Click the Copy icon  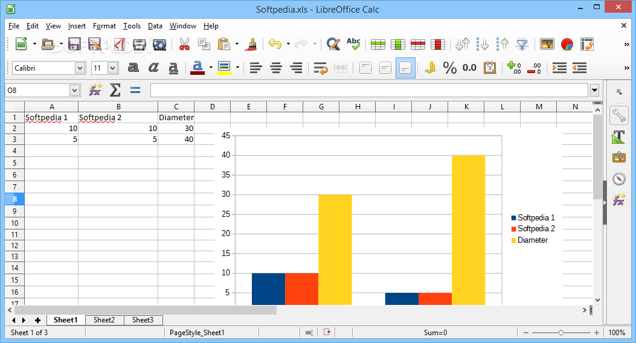tap(204, 44)
